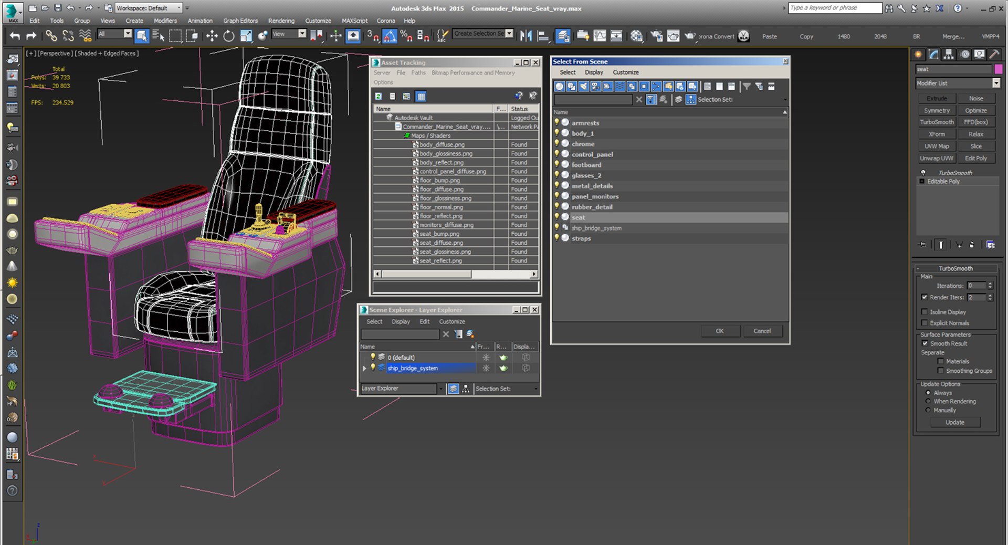Toggle lightbulb of ship_bridge_system layer
The image size is (1008, 545).
point(373,368)
